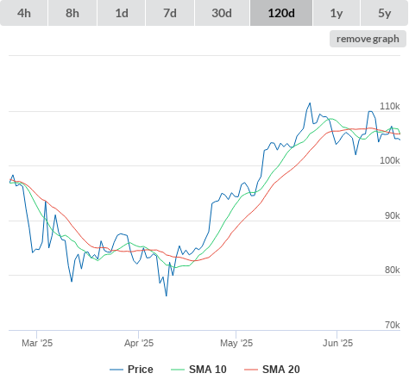The height and width of the screenshot is (392, 409).
Task: Click the 110k y-axis label
Action: pos(390,106)
